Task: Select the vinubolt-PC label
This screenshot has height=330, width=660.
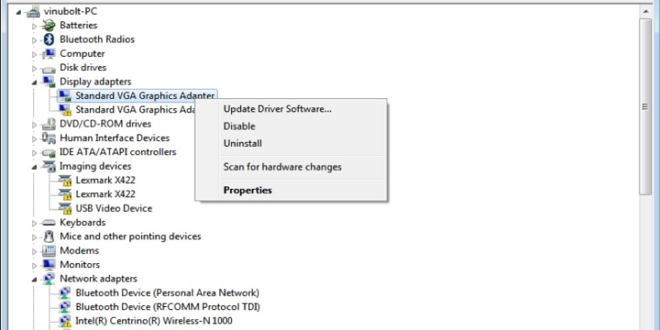Action: (70, 12)
